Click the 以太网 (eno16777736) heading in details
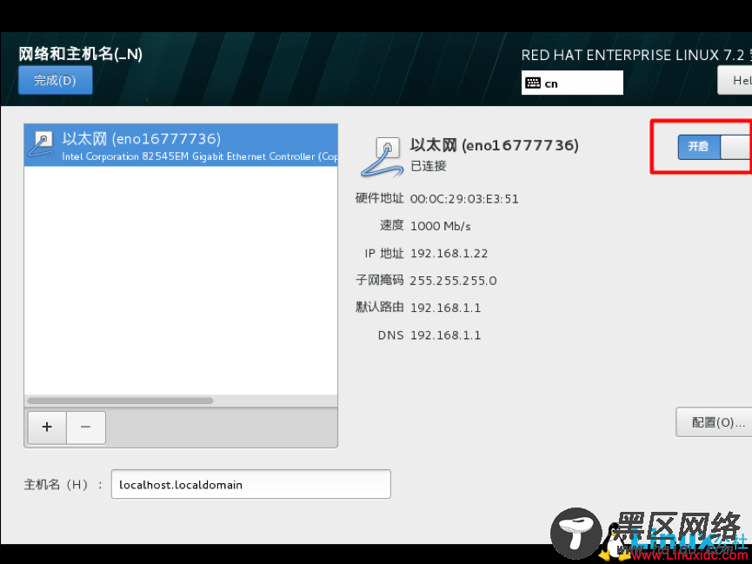Screen dimensions: 752x564 pyautogui.click(x=494, y=145)
